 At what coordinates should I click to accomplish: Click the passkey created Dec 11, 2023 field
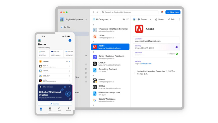pyautogui.click(x=156, y=47)
